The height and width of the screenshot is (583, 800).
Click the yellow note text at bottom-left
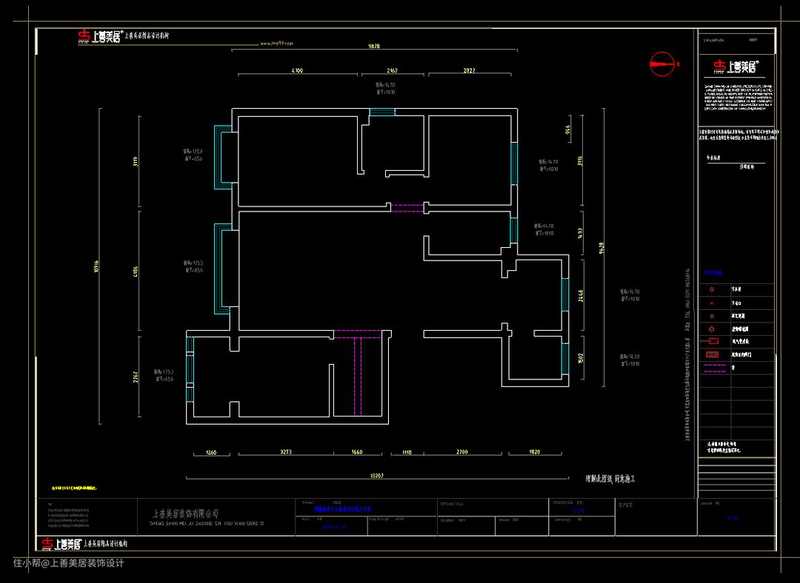click(x=74, y=489)
